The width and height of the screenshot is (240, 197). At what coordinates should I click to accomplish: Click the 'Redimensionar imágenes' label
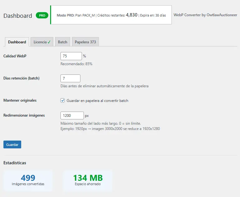(24, 115)
